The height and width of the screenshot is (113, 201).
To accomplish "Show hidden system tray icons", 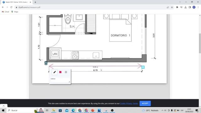I will point(162,110).
